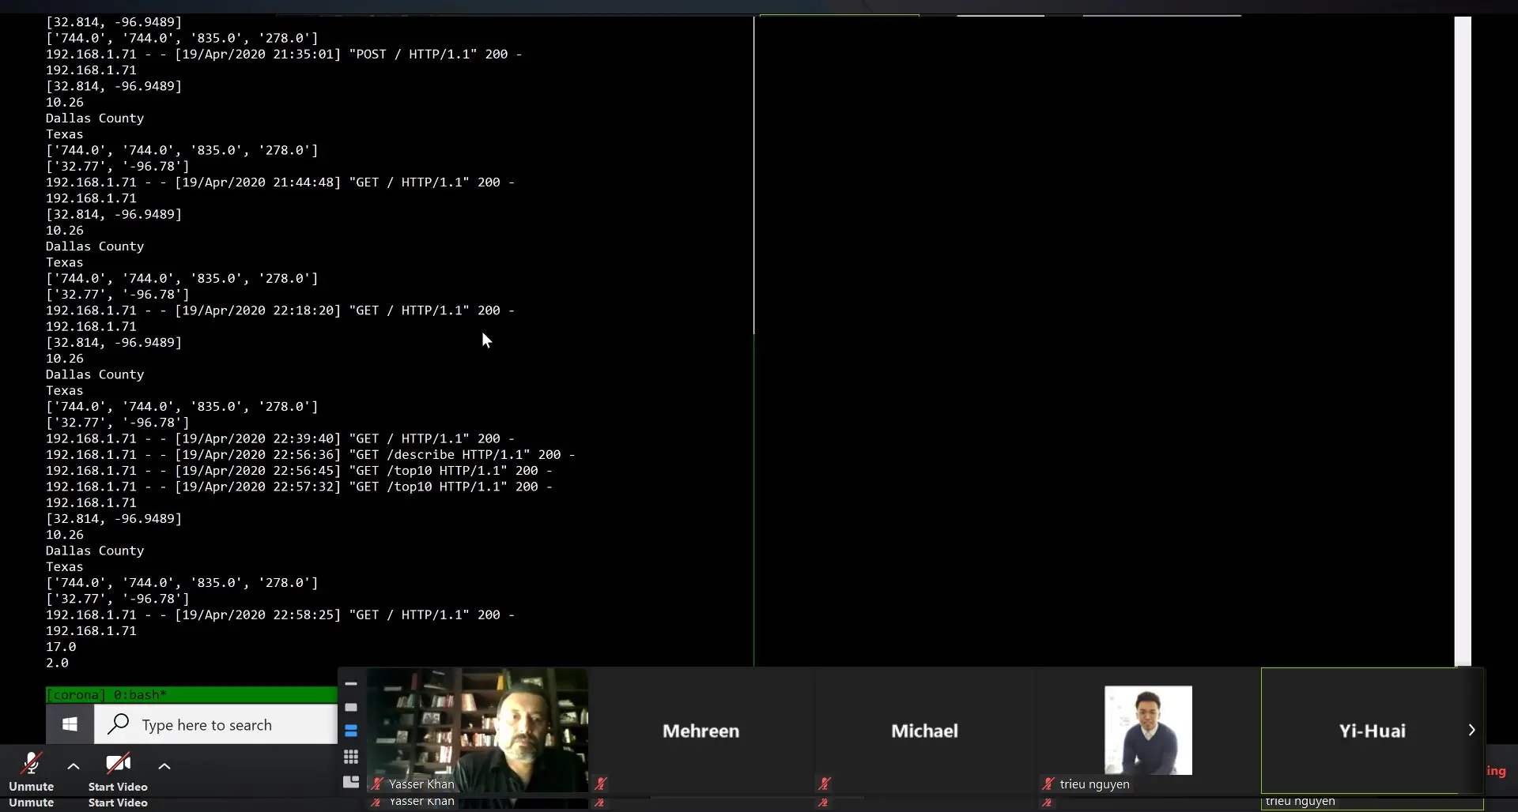Viewport: 1518px width, 812px height.
Task: Click the muted mic indicator in Mehreen's tile
Action: point(602,784)
